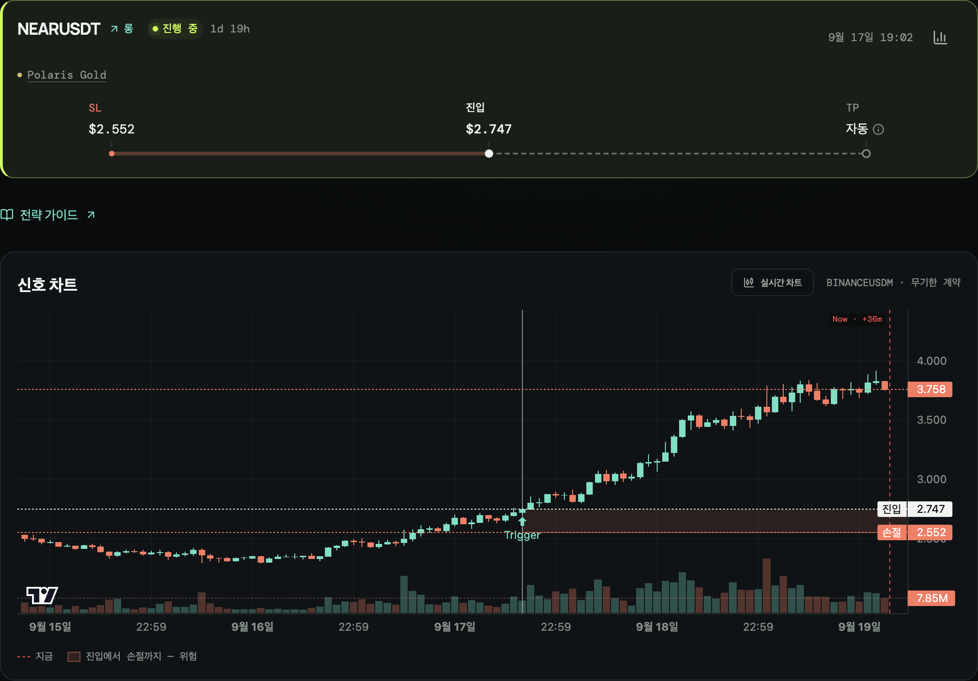Click the TP info circle icon
This screenshot has height=681, width=978.
pos(878,129)
